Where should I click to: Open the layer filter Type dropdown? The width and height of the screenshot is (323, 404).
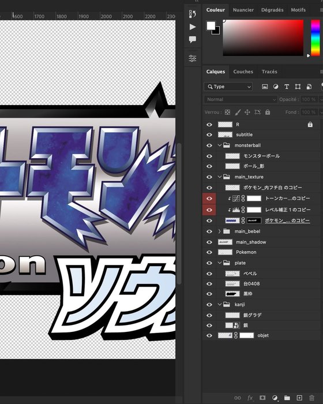point(228,87)
